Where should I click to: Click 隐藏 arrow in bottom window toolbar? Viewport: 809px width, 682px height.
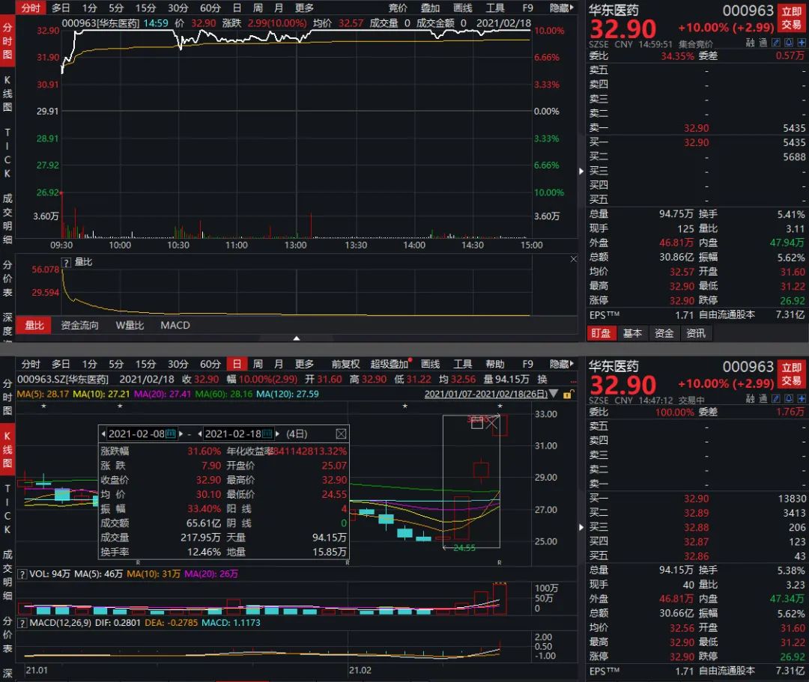tap(562, 365)
